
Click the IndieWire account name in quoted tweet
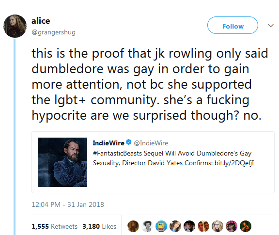108,143
